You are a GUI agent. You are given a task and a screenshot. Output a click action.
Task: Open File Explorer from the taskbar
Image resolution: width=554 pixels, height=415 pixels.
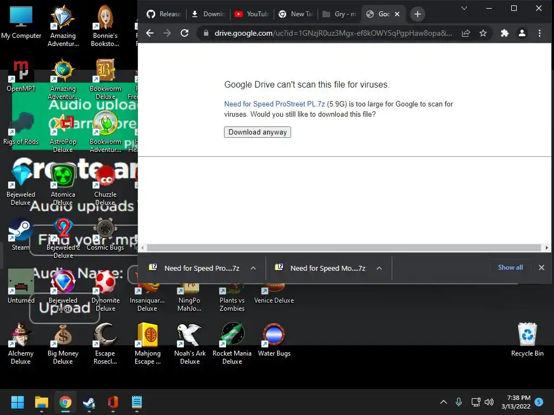(41, 402)
